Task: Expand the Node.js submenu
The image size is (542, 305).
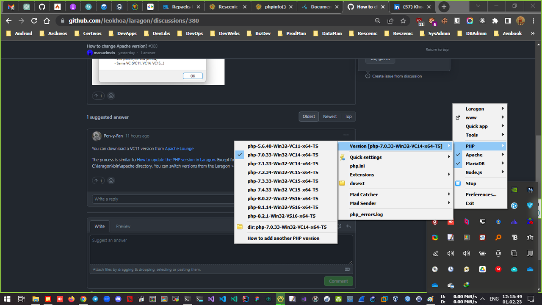Action: coord(480,172)
